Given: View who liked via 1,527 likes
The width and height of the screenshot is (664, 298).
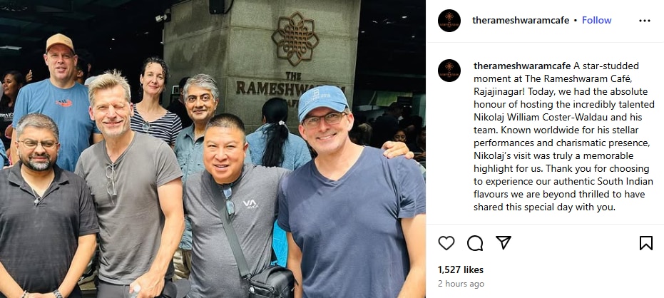Looking at the screenshot, I should click(461, 269).
